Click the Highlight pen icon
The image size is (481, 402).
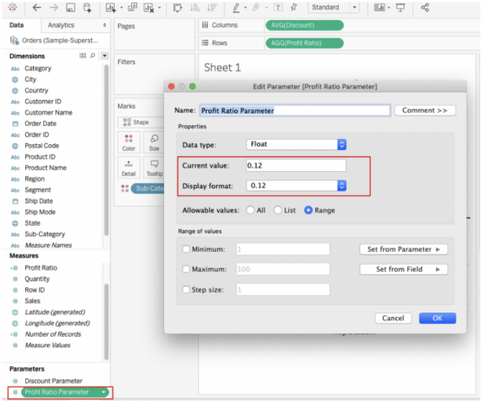click(236, 8)
